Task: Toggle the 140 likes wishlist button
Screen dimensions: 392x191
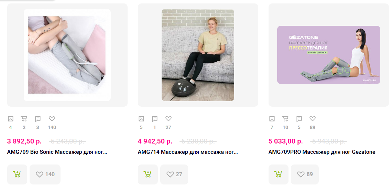Action: pos(45,174)
